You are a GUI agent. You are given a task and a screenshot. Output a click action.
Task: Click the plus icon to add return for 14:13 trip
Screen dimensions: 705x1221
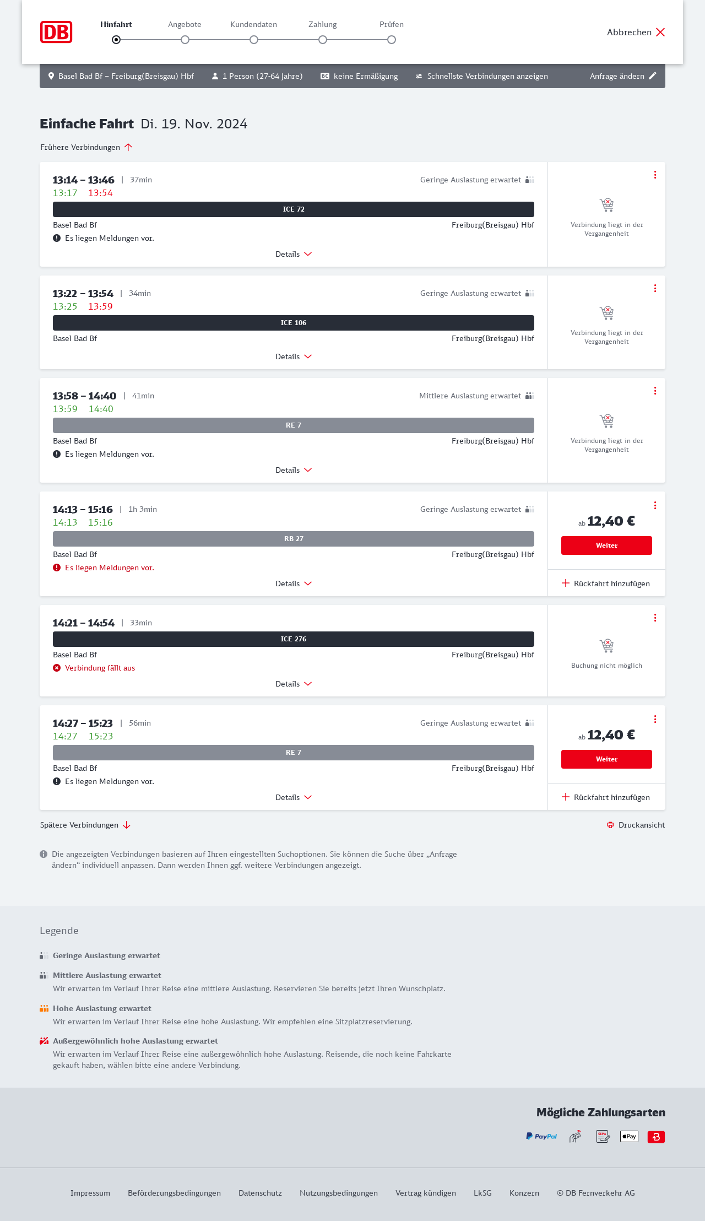click(566, 583)
